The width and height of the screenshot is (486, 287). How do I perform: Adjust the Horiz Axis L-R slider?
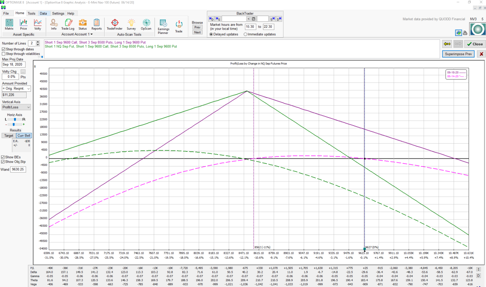[x=15, y=119]
